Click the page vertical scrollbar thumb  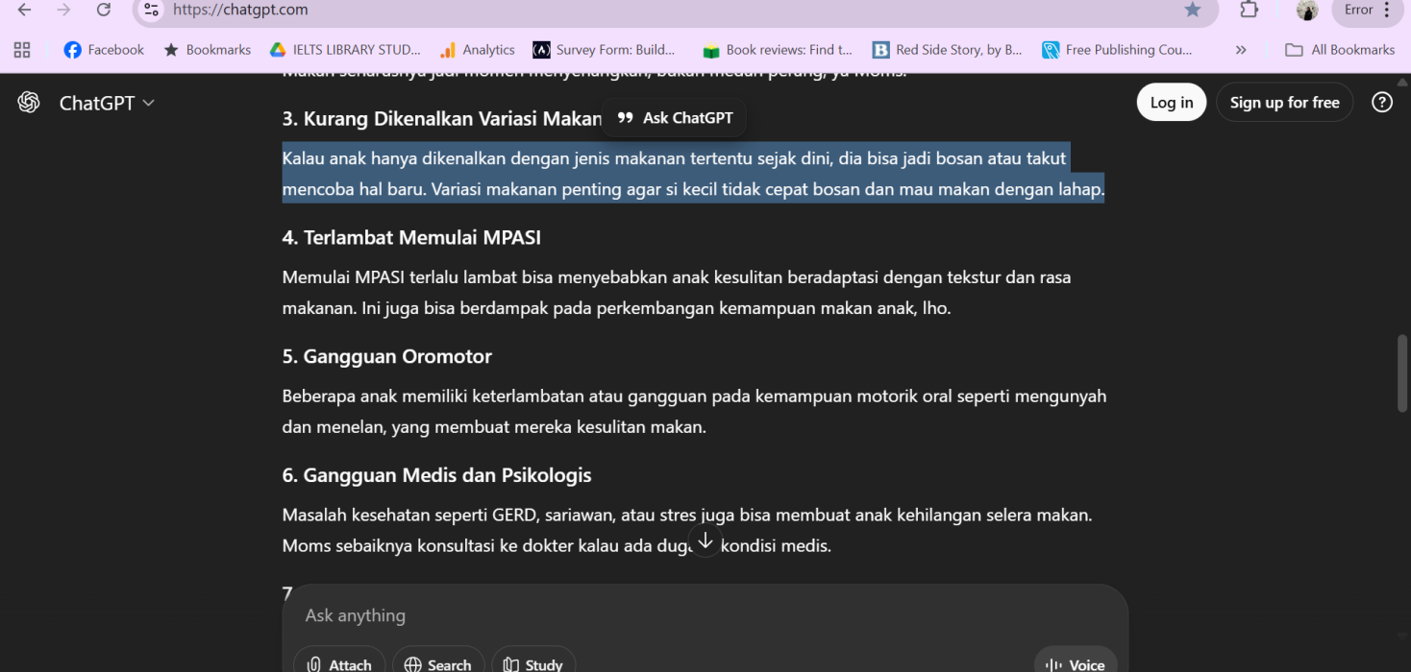pos(1402,373)
